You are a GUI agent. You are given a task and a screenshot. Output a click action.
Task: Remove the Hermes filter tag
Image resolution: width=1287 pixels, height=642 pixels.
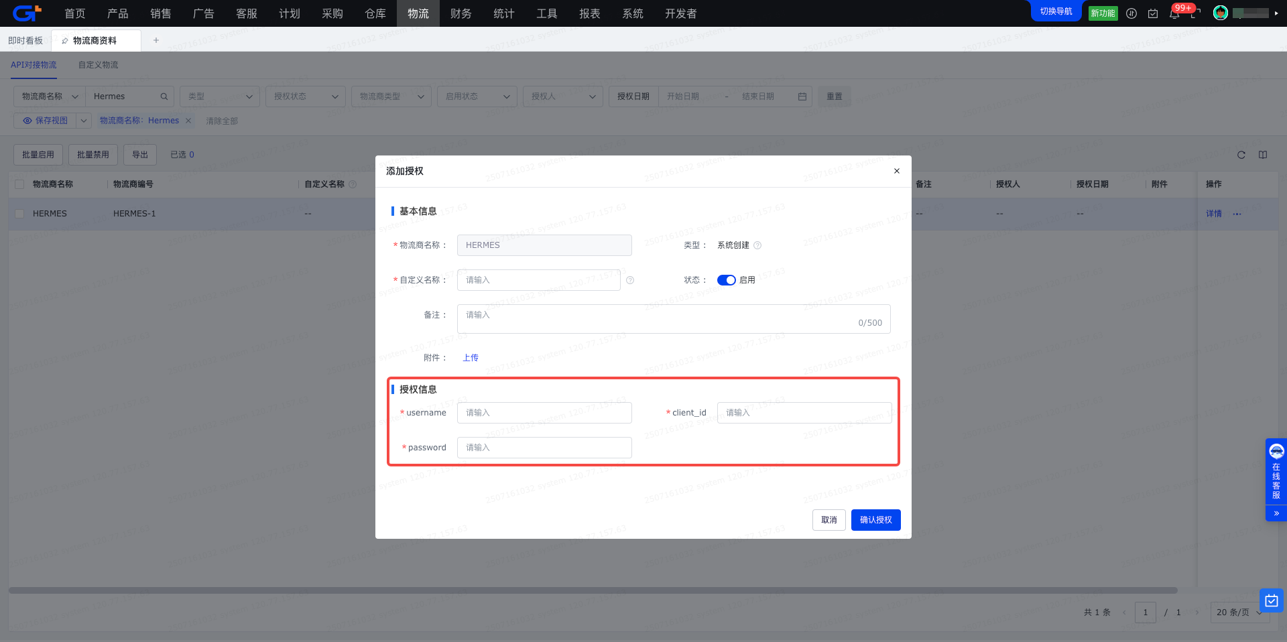[x=188, y=121]
